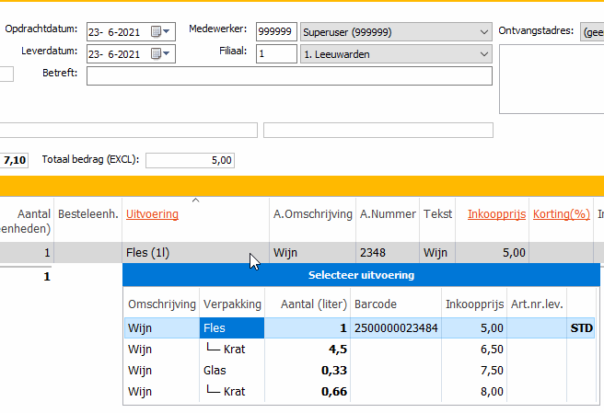Click the Totaal bedrag (EXCL) field

[x=190, y=160]
